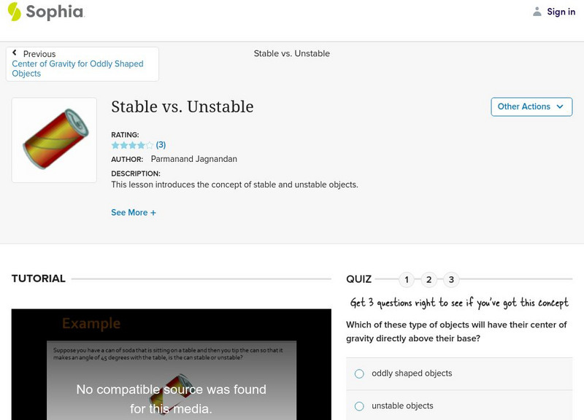Expand the 'See More +' description

coord(134,212)
